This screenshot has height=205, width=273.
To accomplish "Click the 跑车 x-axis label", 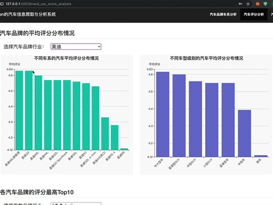I will coord(259,161).
